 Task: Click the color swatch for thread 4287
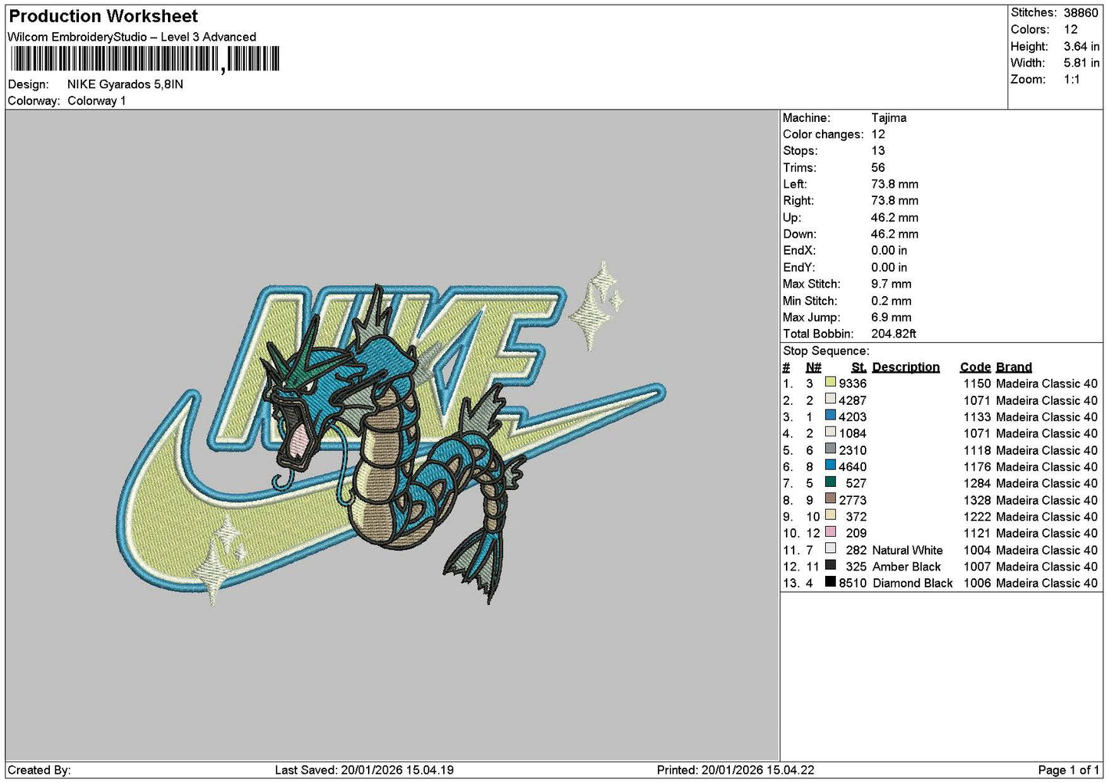coord(830,399)
